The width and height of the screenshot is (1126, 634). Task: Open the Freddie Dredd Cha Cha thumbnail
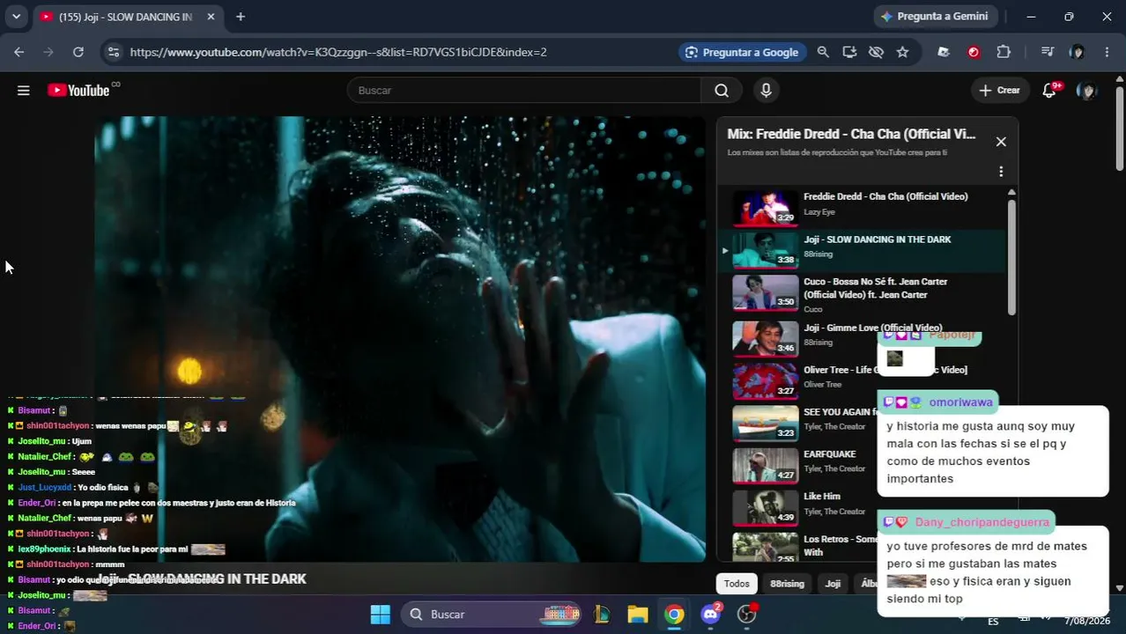coord(766,208)
